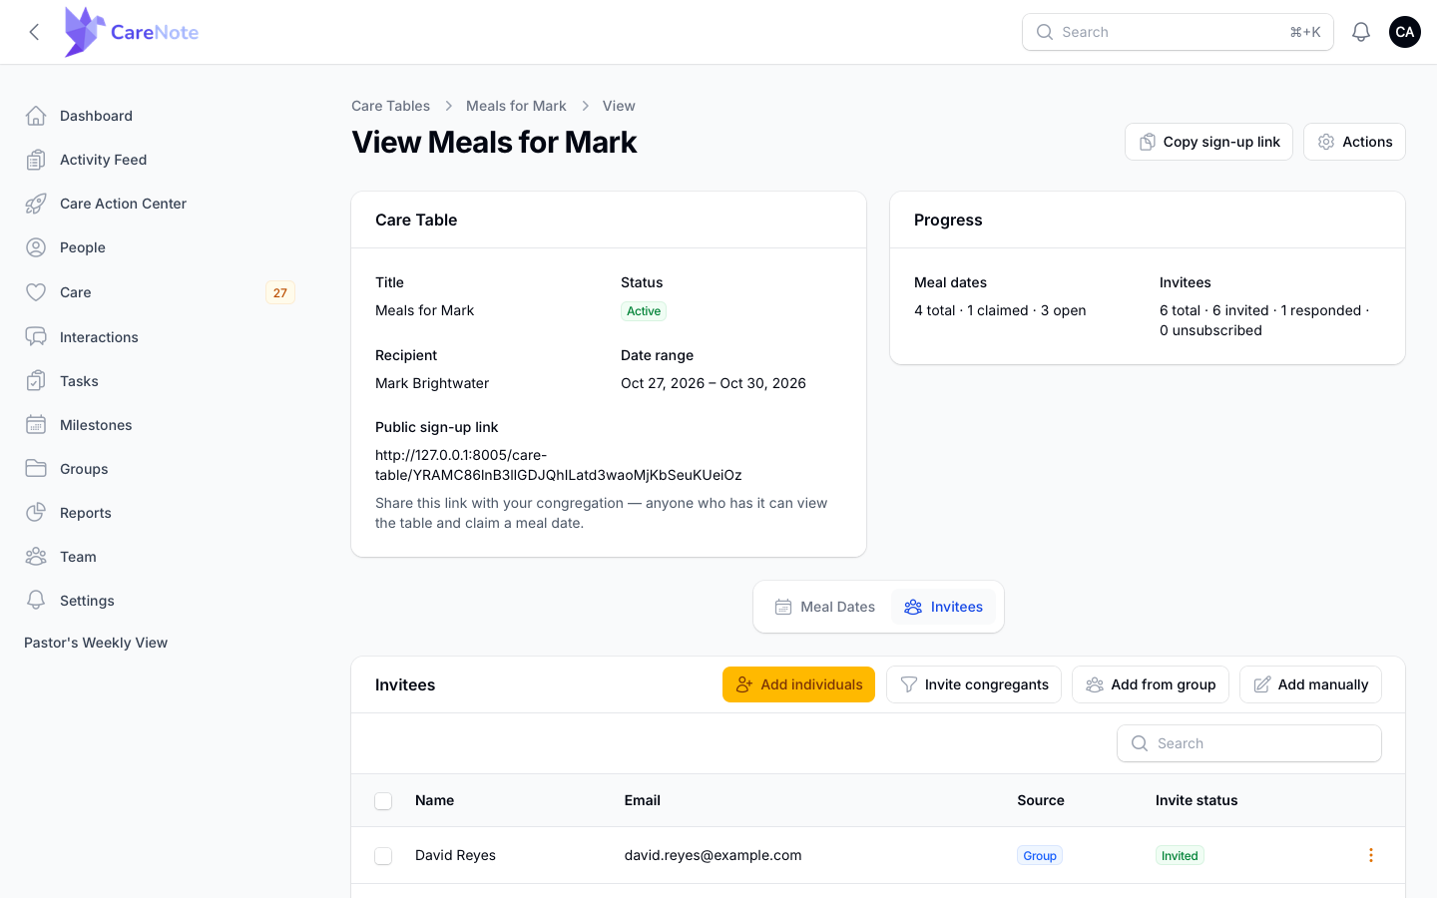Sort by Name column header
This screenshot has height=898, width=1437.
coord(434,800)
